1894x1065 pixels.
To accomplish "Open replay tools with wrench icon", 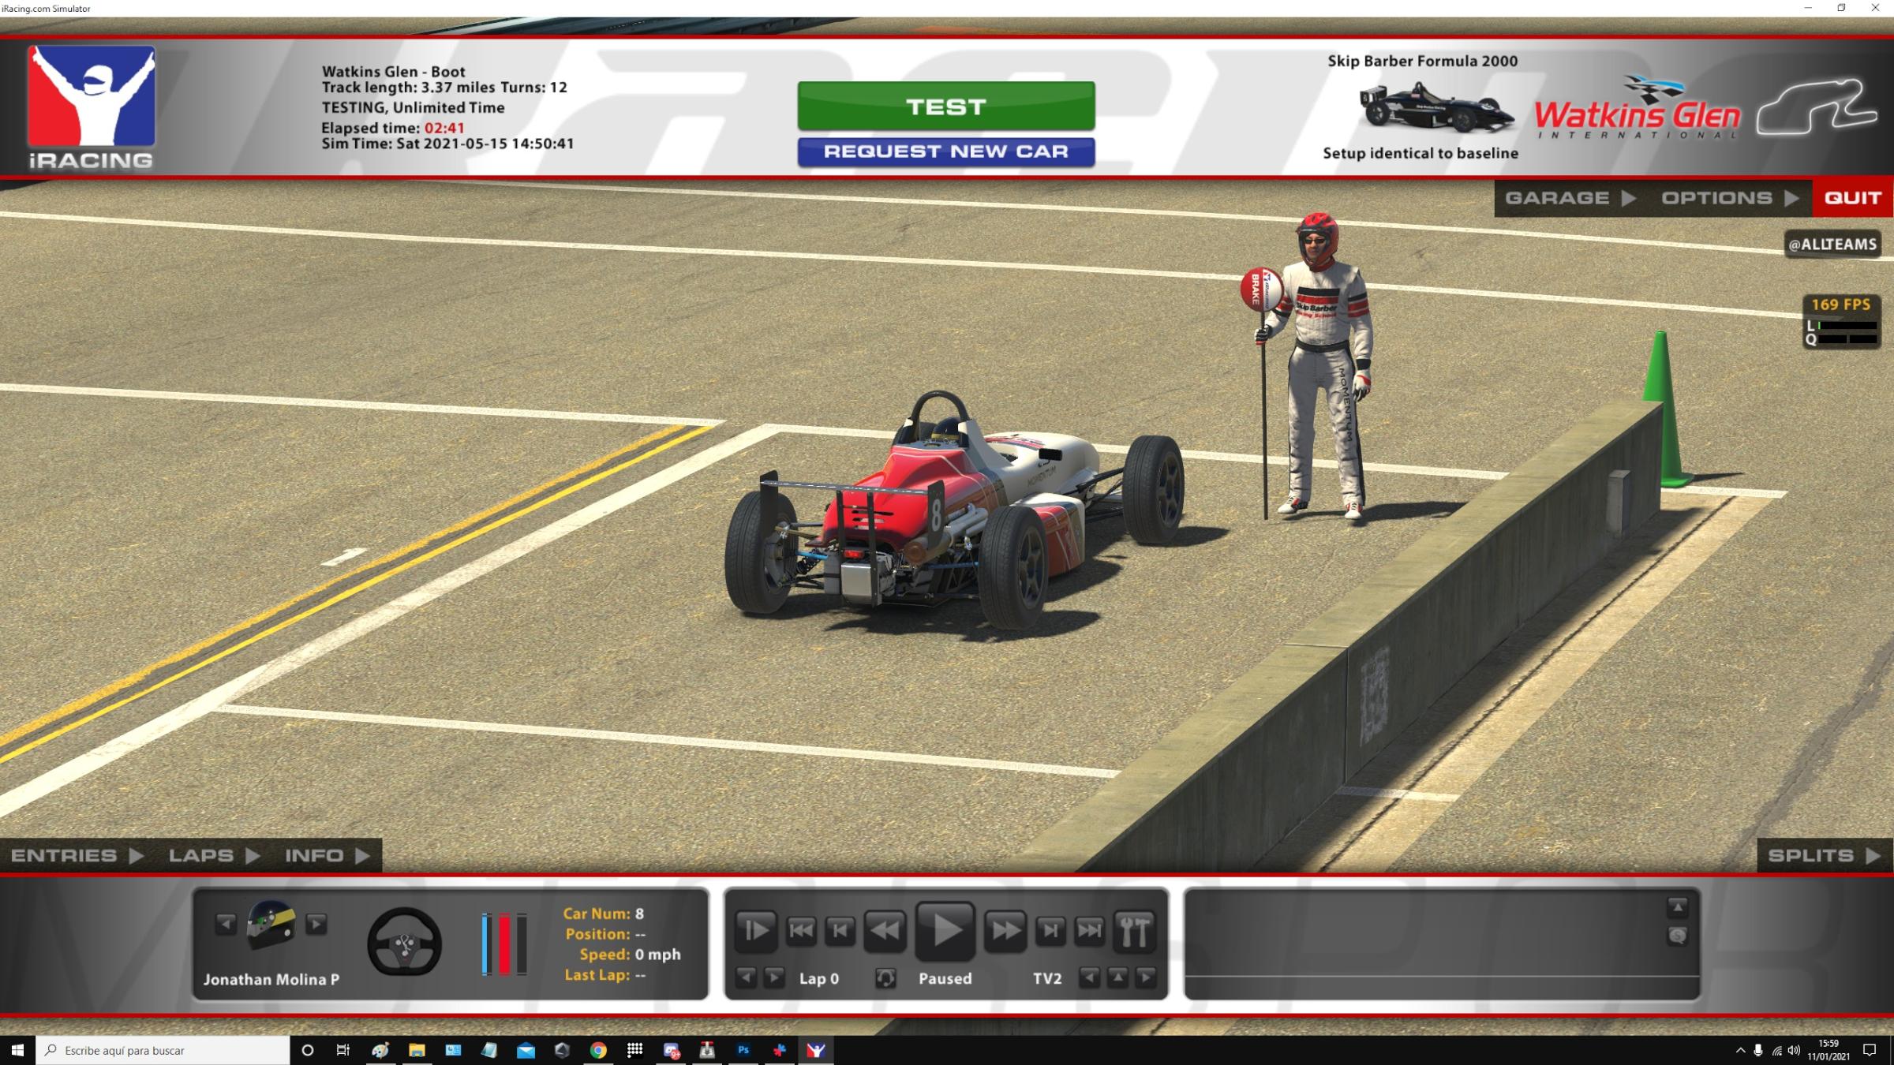I will 1135,929.
